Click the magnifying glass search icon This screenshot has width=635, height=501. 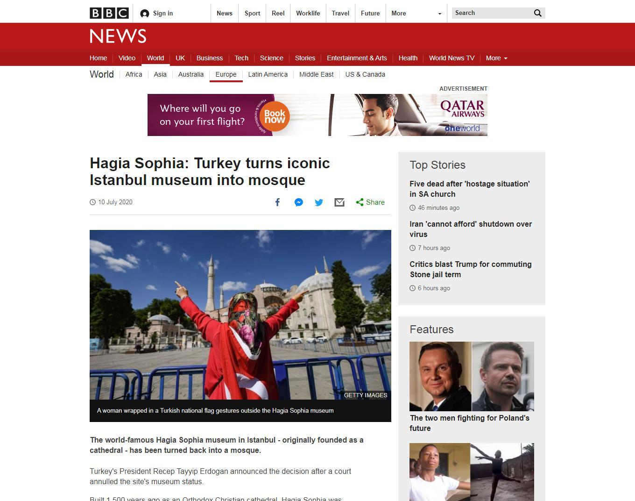coord(537,13)
